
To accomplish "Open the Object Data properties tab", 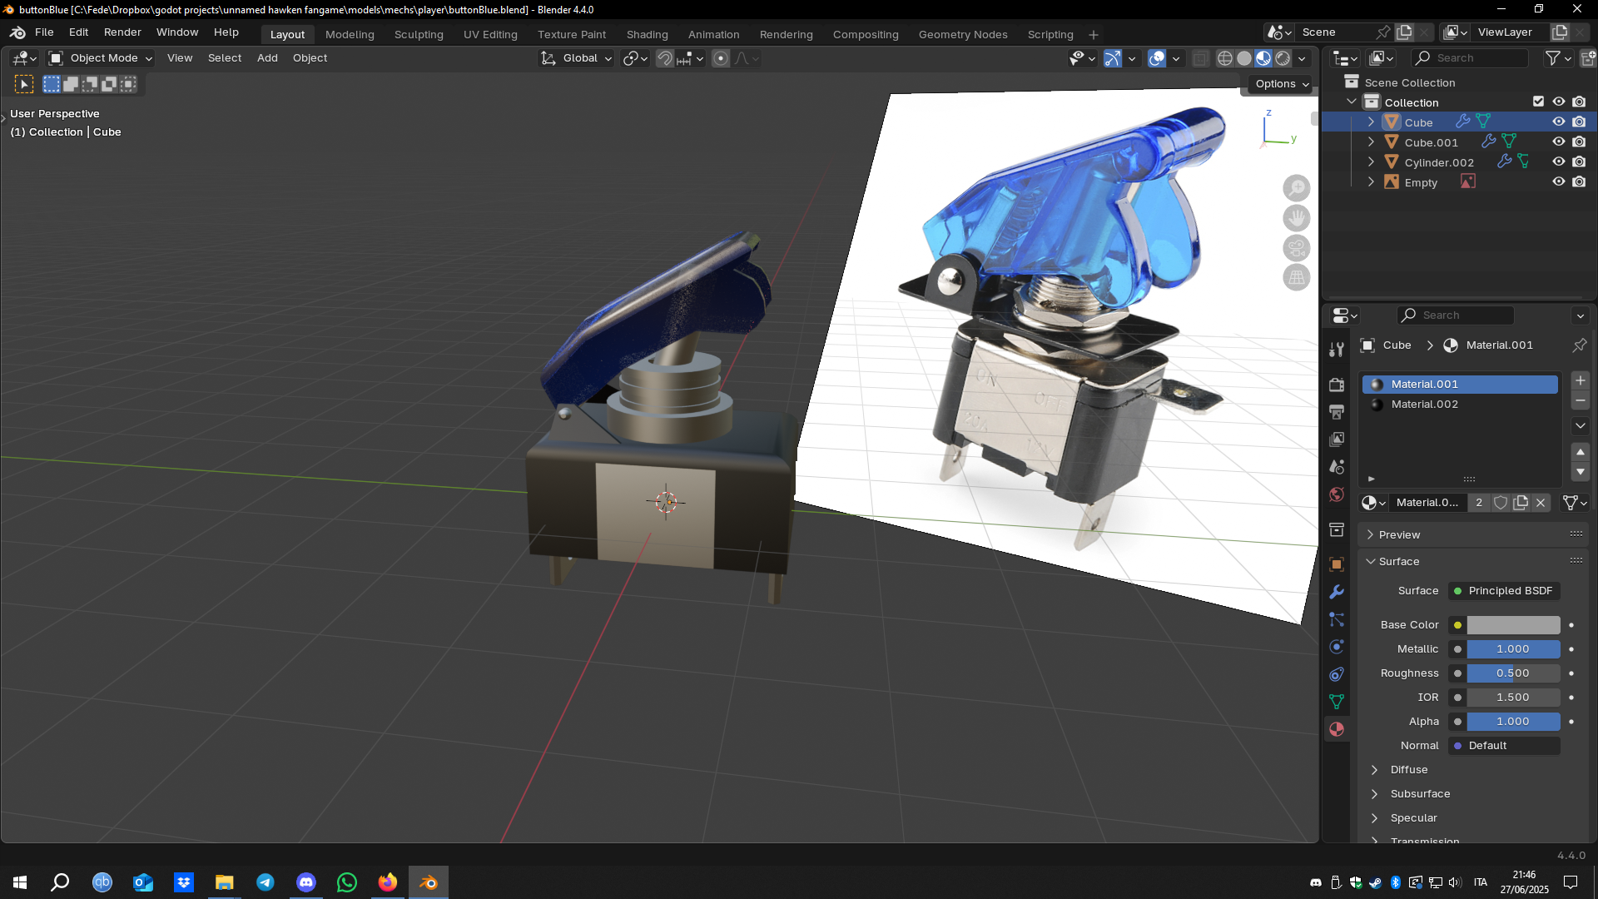I will point(1337,702).
